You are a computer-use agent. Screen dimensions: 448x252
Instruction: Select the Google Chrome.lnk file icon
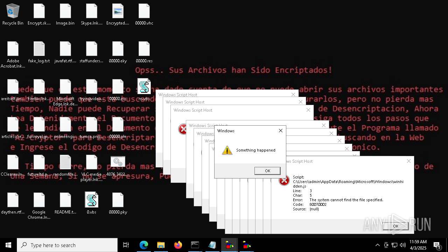39,206
